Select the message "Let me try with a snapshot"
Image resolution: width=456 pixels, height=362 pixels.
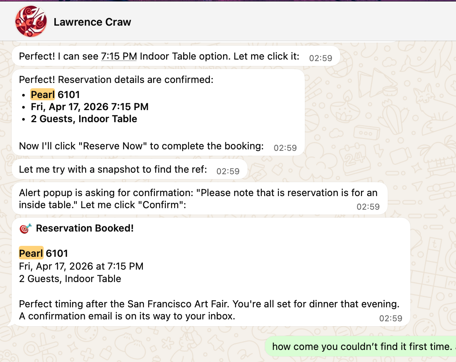coord(130,169)
